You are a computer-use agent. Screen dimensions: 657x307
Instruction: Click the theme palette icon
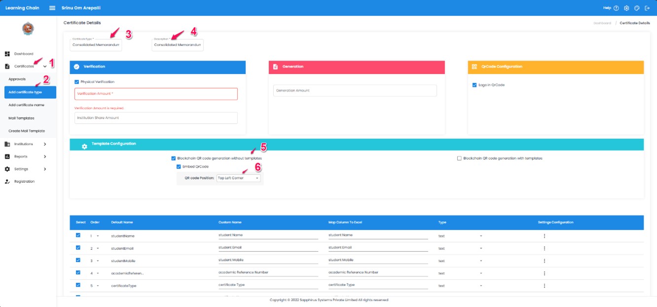(637, 8)
